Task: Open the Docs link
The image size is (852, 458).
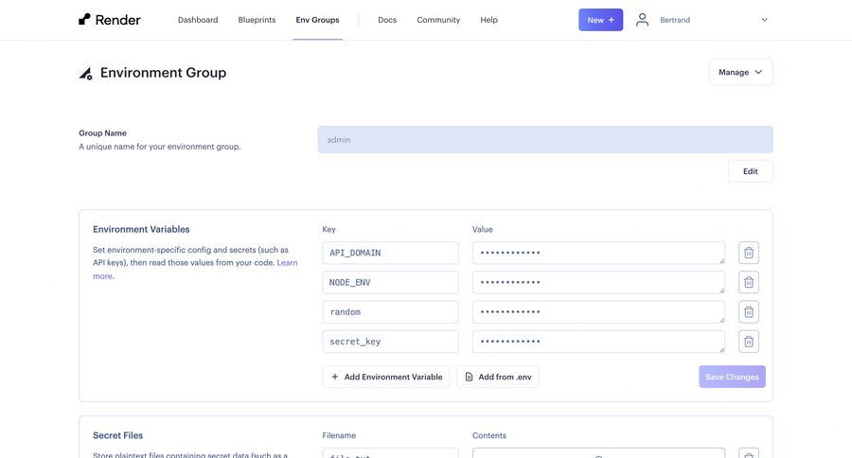Action: (387, 20)
